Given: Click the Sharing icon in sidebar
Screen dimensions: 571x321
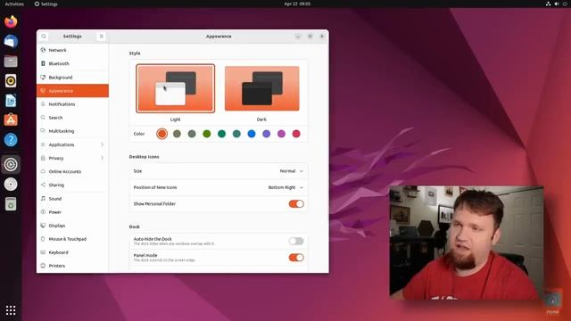Looking at the screenshot, I should (x=43, y=185).
